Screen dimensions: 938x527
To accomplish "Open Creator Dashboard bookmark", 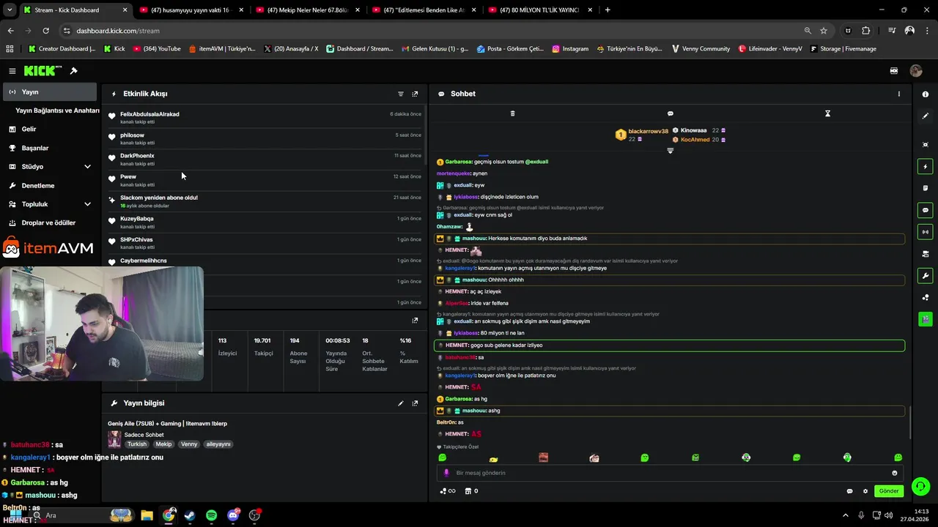I will (62, 49).
